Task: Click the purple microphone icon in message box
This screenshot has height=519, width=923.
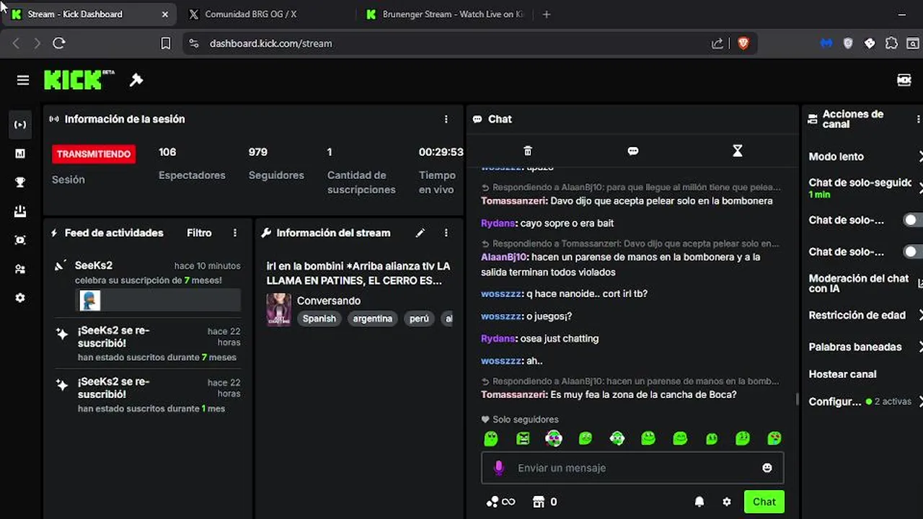Action: (x=498, y=468)
